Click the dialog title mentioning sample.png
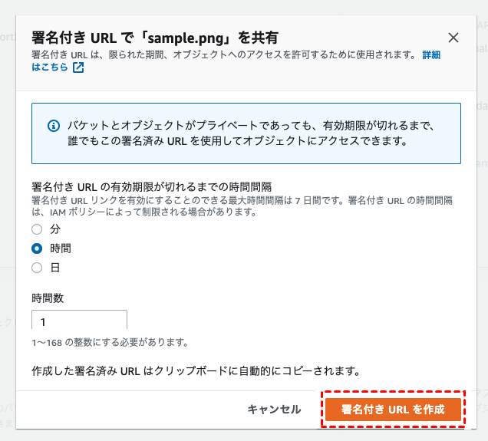488x441 pixels. pos(154,38)
